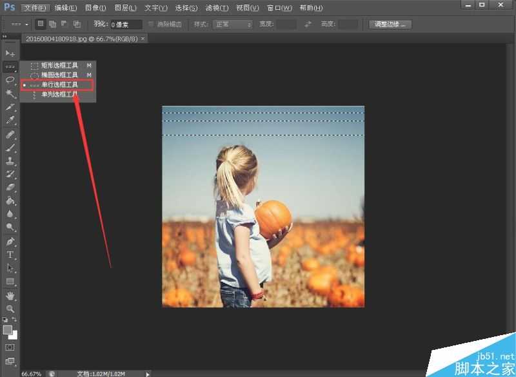516x377 pixels.
Task: Enable 'New selection' mode in options bar
Action: [x=40, y=24]
